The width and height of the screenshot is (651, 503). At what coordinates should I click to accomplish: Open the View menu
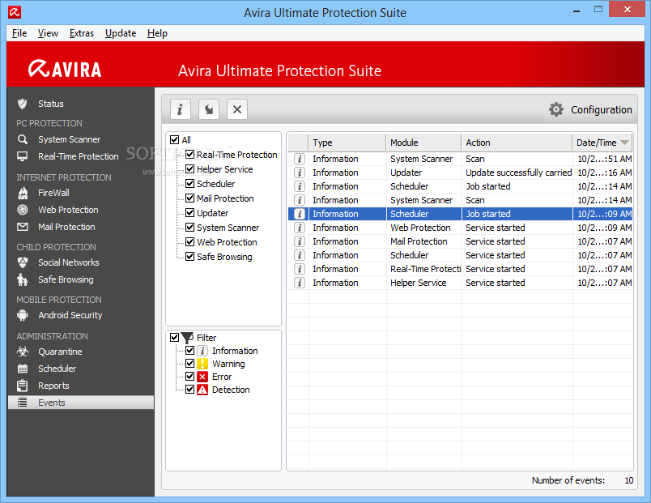coord(48,33)
